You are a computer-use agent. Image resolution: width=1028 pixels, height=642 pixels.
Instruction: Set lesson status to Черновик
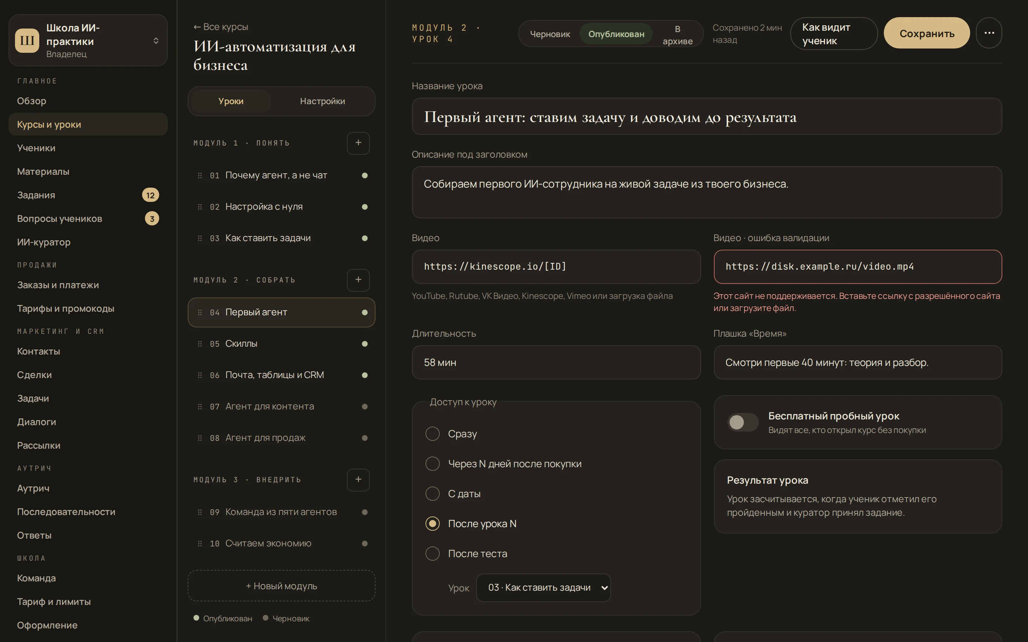click(x=550, y=34)
